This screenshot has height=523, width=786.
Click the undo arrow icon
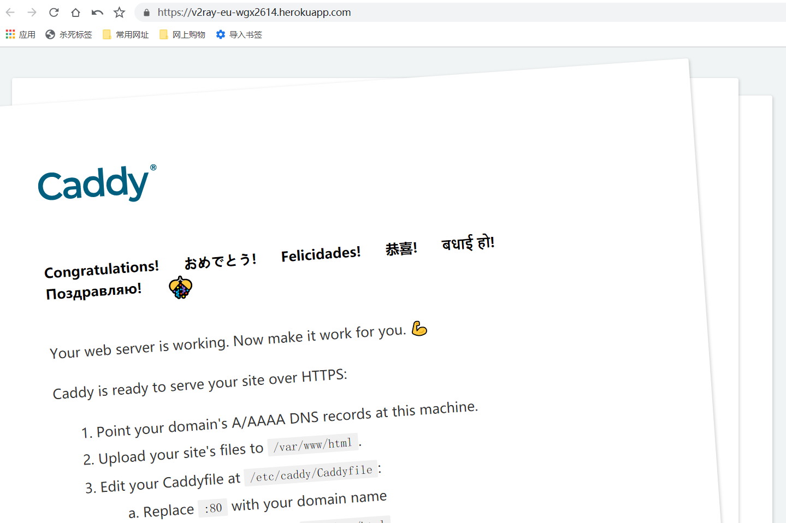(97, 12)
